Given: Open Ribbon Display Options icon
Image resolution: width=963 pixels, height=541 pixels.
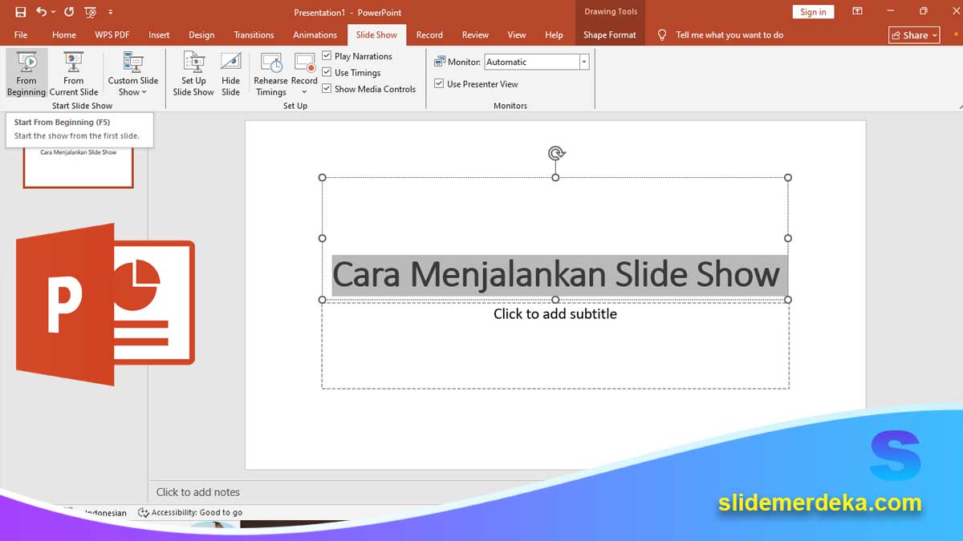Looking at the screenshot, I should point(858,12).
